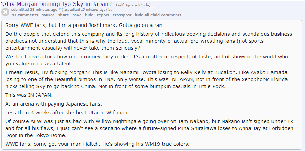305x151 pixels.
Task: Click the standalone 'This was IN JAPAN.' line
Action: pos(29,95)
